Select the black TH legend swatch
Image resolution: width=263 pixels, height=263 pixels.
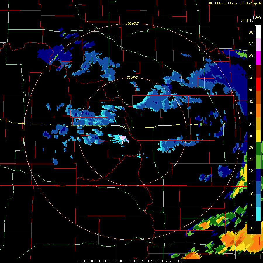(258, 227)
